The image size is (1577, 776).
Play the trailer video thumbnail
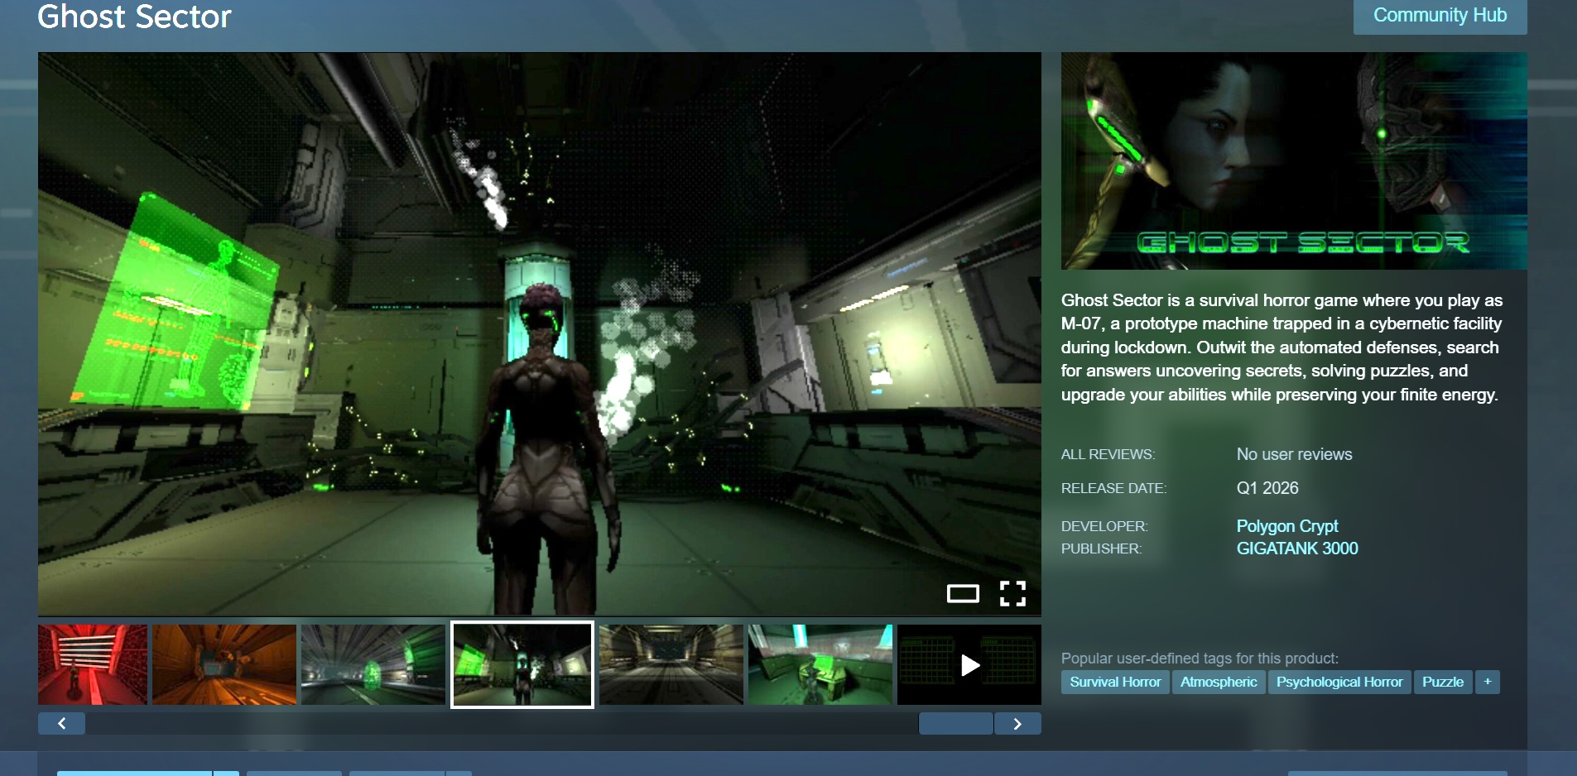[x=969, y=665]
